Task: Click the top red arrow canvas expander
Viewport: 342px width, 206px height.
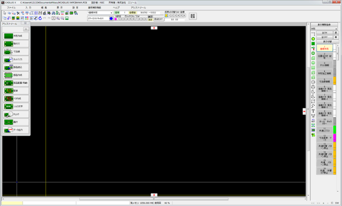Action: (x=154, y=28)
